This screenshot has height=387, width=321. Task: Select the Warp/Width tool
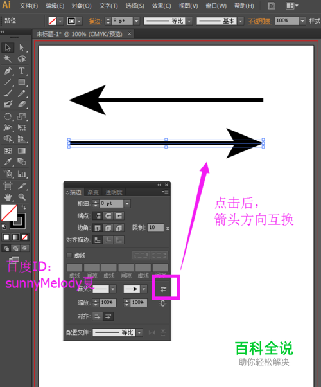(x=8, y=127)
